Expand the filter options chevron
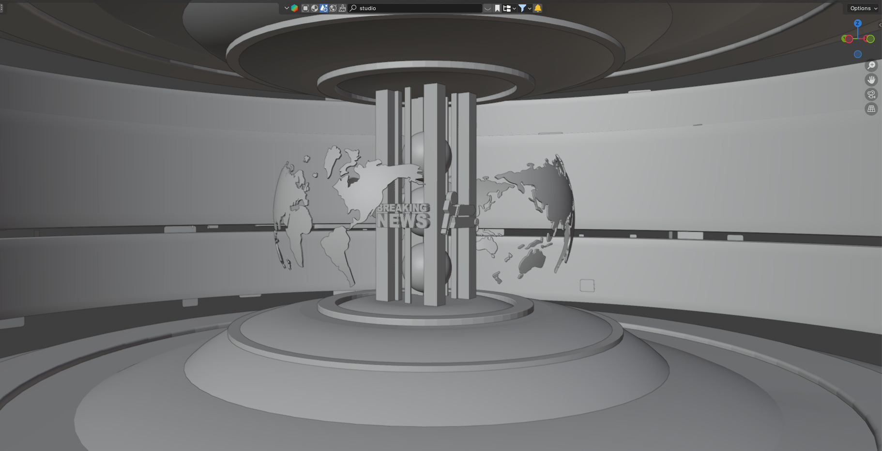The width and height of the screenshot is (882, 451). pos(530,8)
